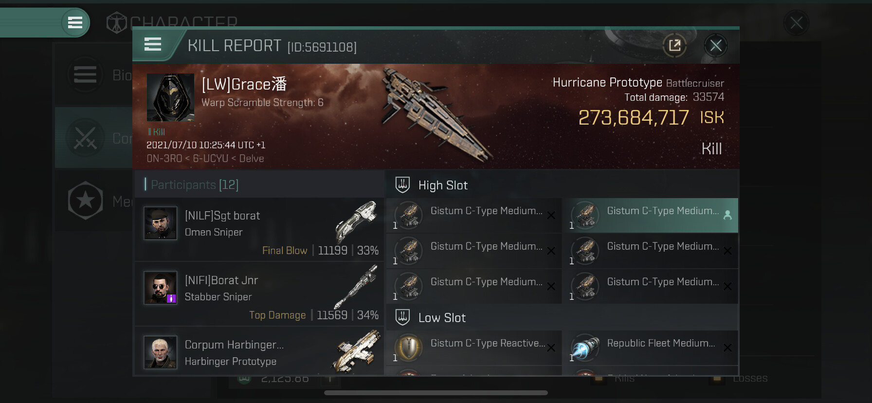Image resolution: width=872 pixels, height=403 pixels.
Task: Open Borat Jnr participant portrait
Action: (161, 288)
